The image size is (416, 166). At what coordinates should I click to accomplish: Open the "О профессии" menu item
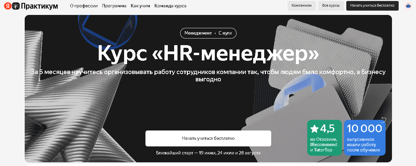84,6
